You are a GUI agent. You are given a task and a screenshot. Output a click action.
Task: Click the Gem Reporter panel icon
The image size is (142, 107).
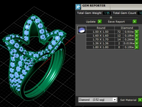point(78,7)
